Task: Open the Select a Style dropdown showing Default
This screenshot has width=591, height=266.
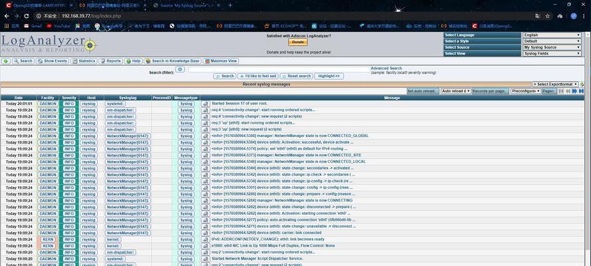Action: pos(552,41)
